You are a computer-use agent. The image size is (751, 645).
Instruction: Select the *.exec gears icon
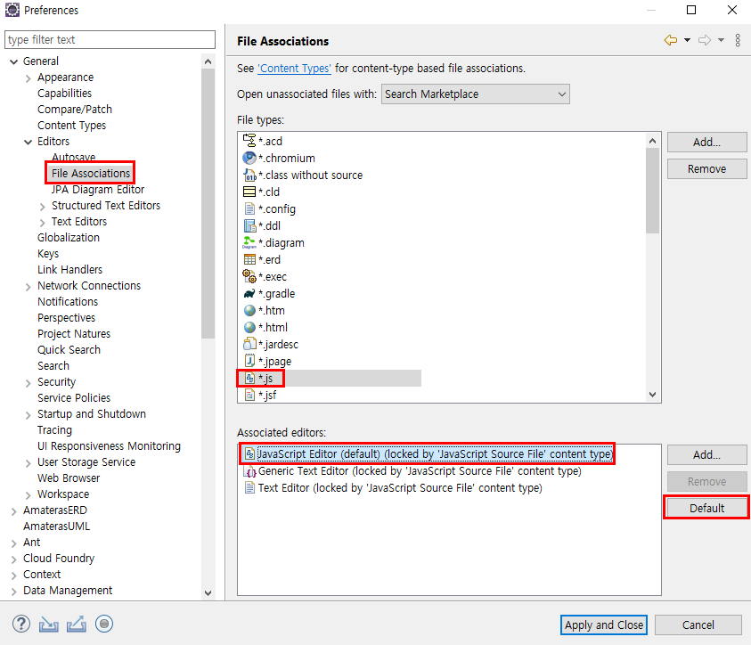click(249, 276)
